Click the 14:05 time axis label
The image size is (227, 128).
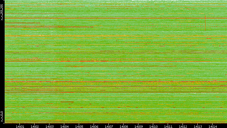[79, 126]
